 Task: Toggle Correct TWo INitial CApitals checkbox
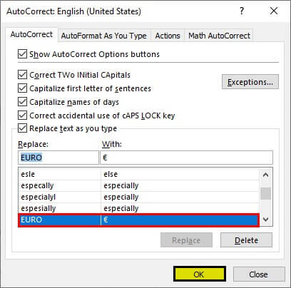click(x=22, y=75)
